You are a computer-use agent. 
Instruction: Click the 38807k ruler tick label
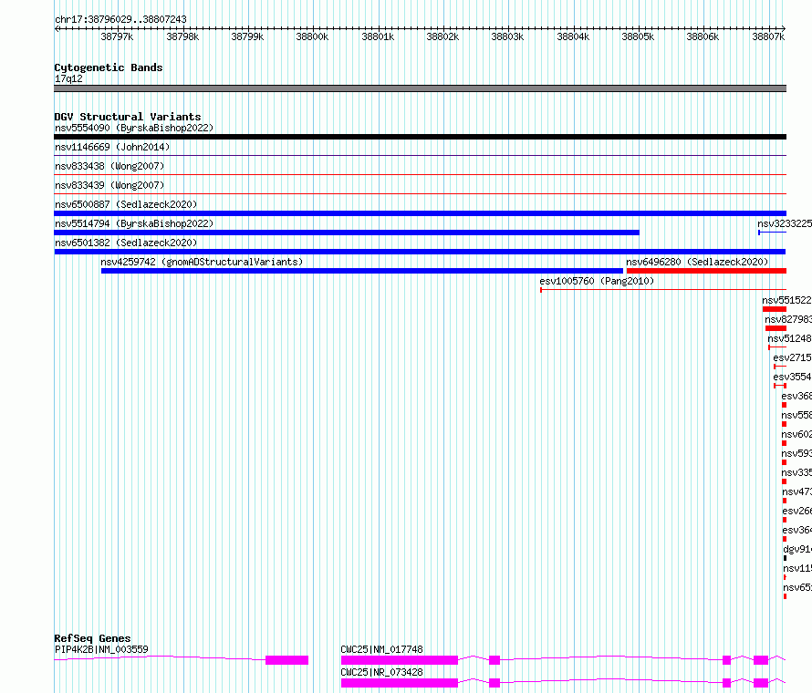tap(768, 36)
